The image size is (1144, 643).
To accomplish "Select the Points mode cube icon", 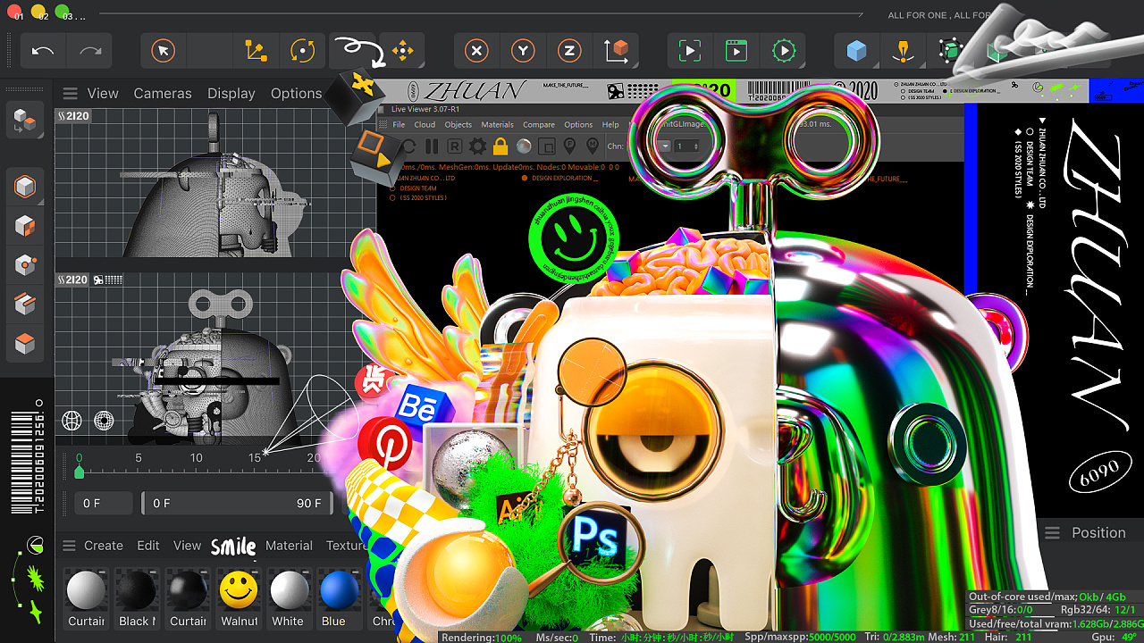I will (x=25, y=265).
